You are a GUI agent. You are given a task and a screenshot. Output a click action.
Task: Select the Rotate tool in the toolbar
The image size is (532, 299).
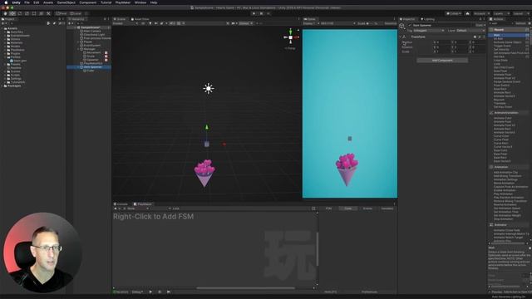point(20,13)
